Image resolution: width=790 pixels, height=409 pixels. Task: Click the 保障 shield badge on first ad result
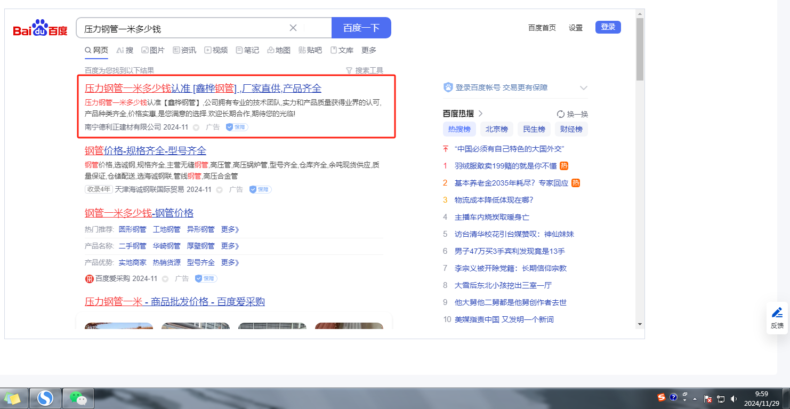pyautogui.click(x=237, y=127)
